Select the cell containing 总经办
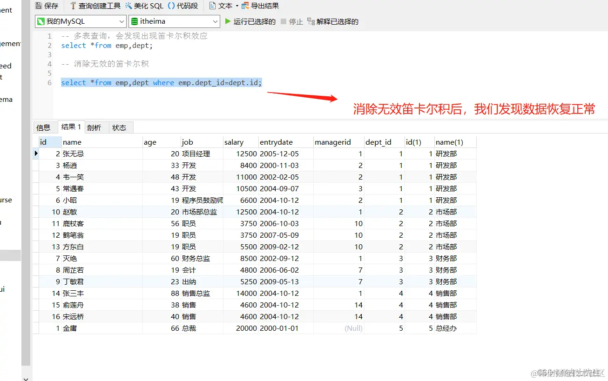 coord(455,328)
